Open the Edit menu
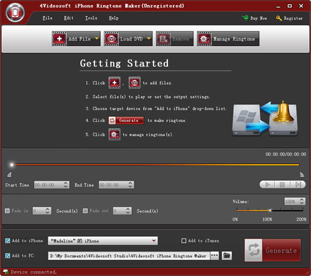The image size is (311, 276). click(x=68, y=18)
